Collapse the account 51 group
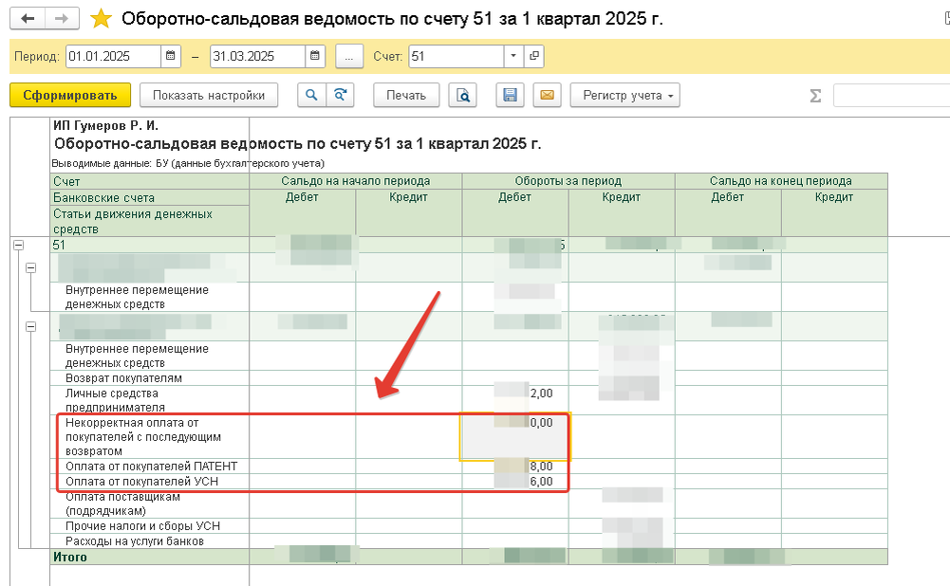This screenshot has width=950, height=586. (x=19, y=246)
